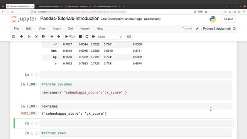
Task: Restart the kernel
Action: (x=87, y=37)
